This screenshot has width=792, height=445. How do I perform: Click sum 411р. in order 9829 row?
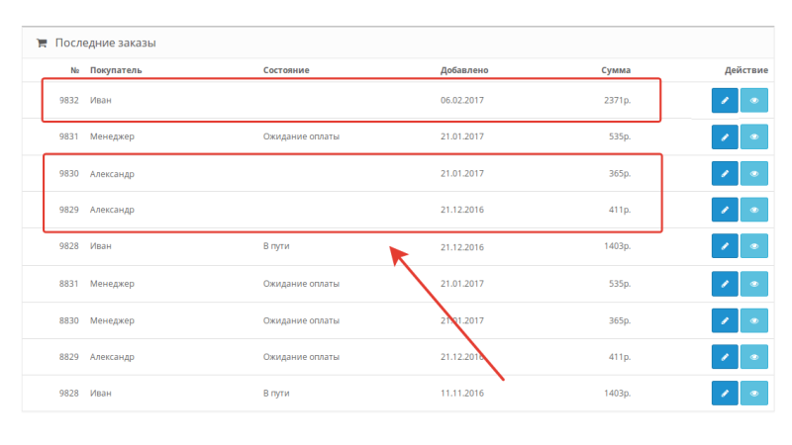[x=620, y=210]
